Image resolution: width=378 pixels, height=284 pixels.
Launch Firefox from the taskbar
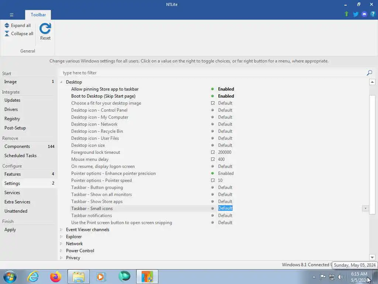pyautogui.click(x=56, y=277)
